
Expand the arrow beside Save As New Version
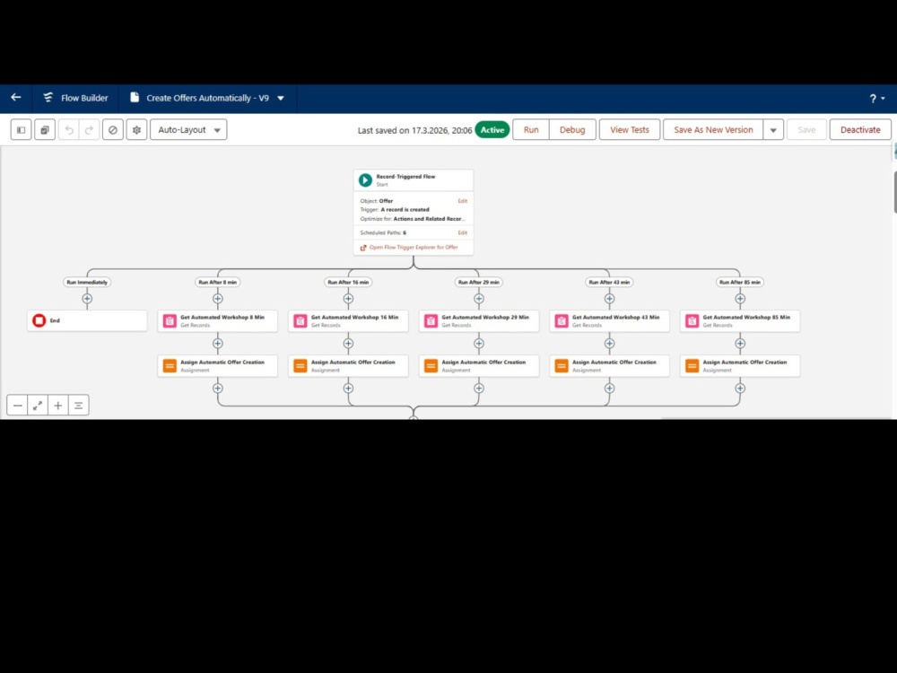tap(773, 130)
